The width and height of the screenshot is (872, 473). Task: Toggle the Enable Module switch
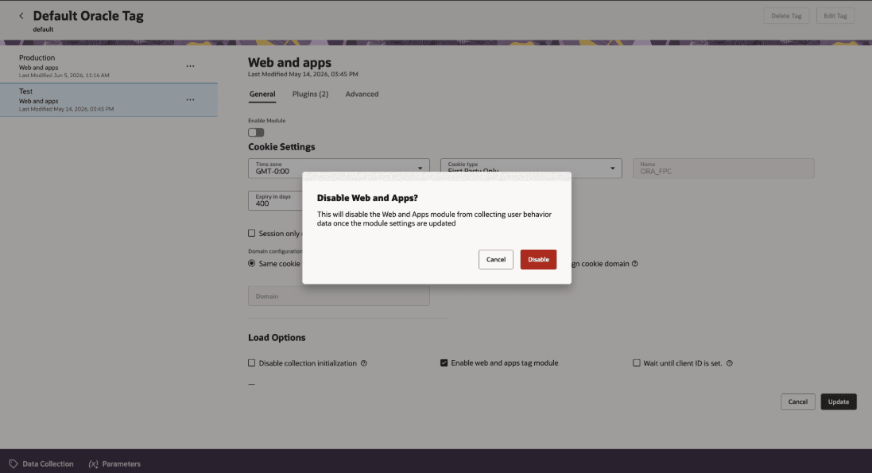click(256, 133)
